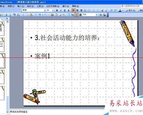
Task: Close the slide thumbnail pane with the X
Action: 7,19
